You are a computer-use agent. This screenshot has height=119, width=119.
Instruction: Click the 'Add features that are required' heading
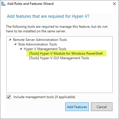point(48,16)
